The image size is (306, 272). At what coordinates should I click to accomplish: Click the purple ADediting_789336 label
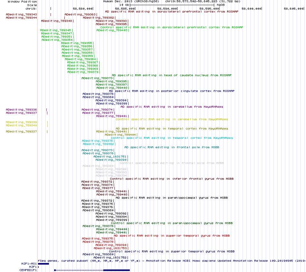(21, 110)
